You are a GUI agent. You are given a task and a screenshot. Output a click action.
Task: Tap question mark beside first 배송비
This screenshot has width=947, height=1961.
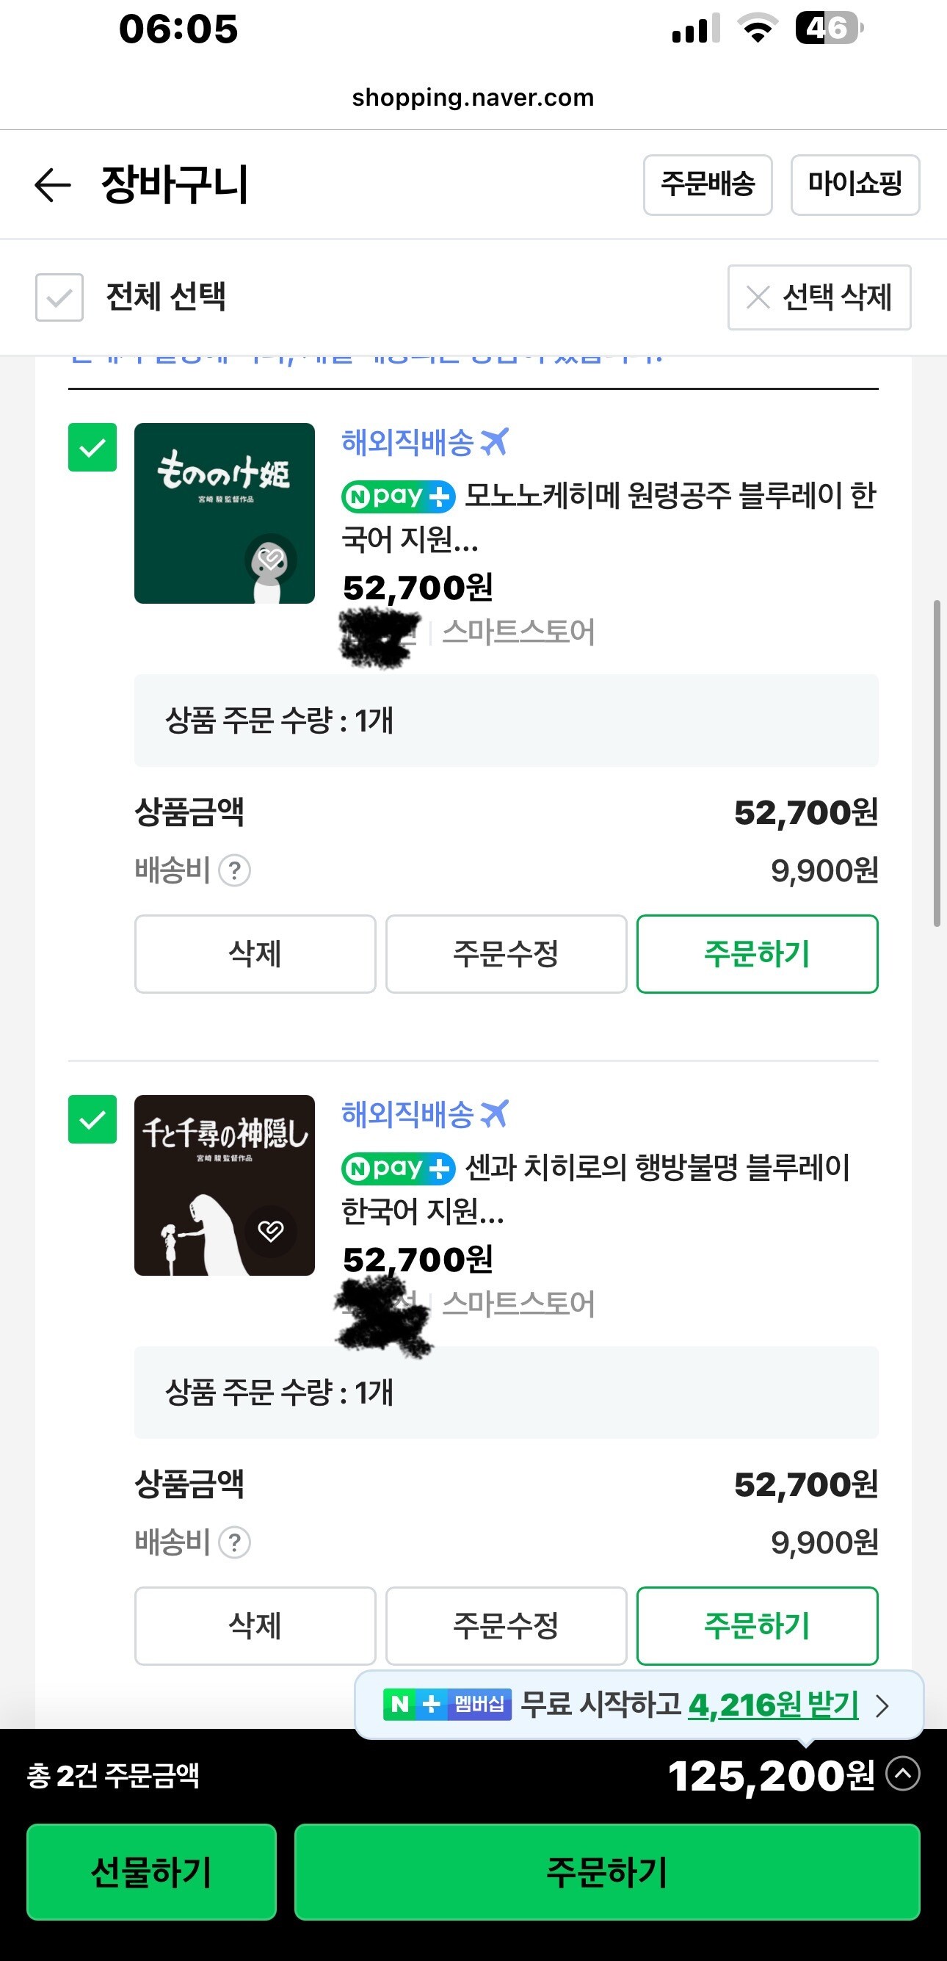click(x=234, y=870)
